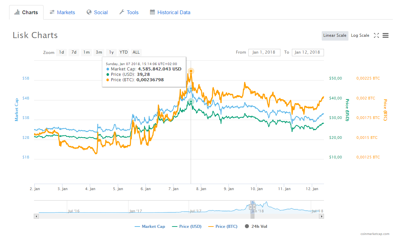The image size is (409, 240).
Task: Click the Markets tab exchange arrows icon
Action: 52,12
